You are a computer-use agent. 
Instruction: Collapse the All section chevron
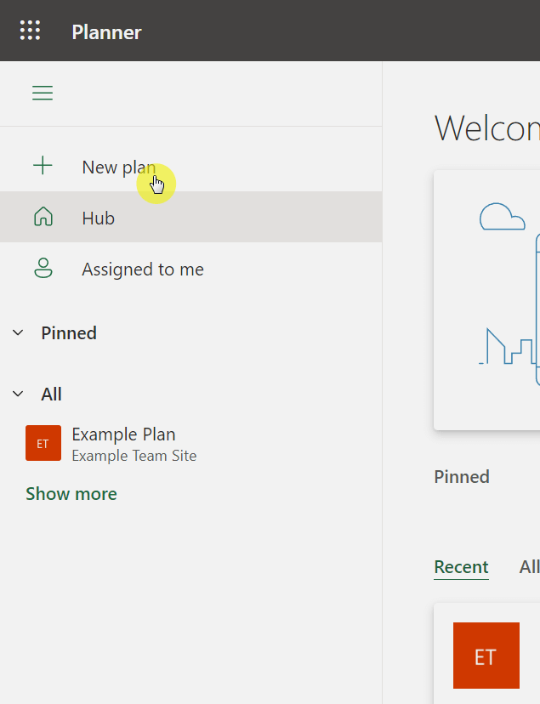18,394
